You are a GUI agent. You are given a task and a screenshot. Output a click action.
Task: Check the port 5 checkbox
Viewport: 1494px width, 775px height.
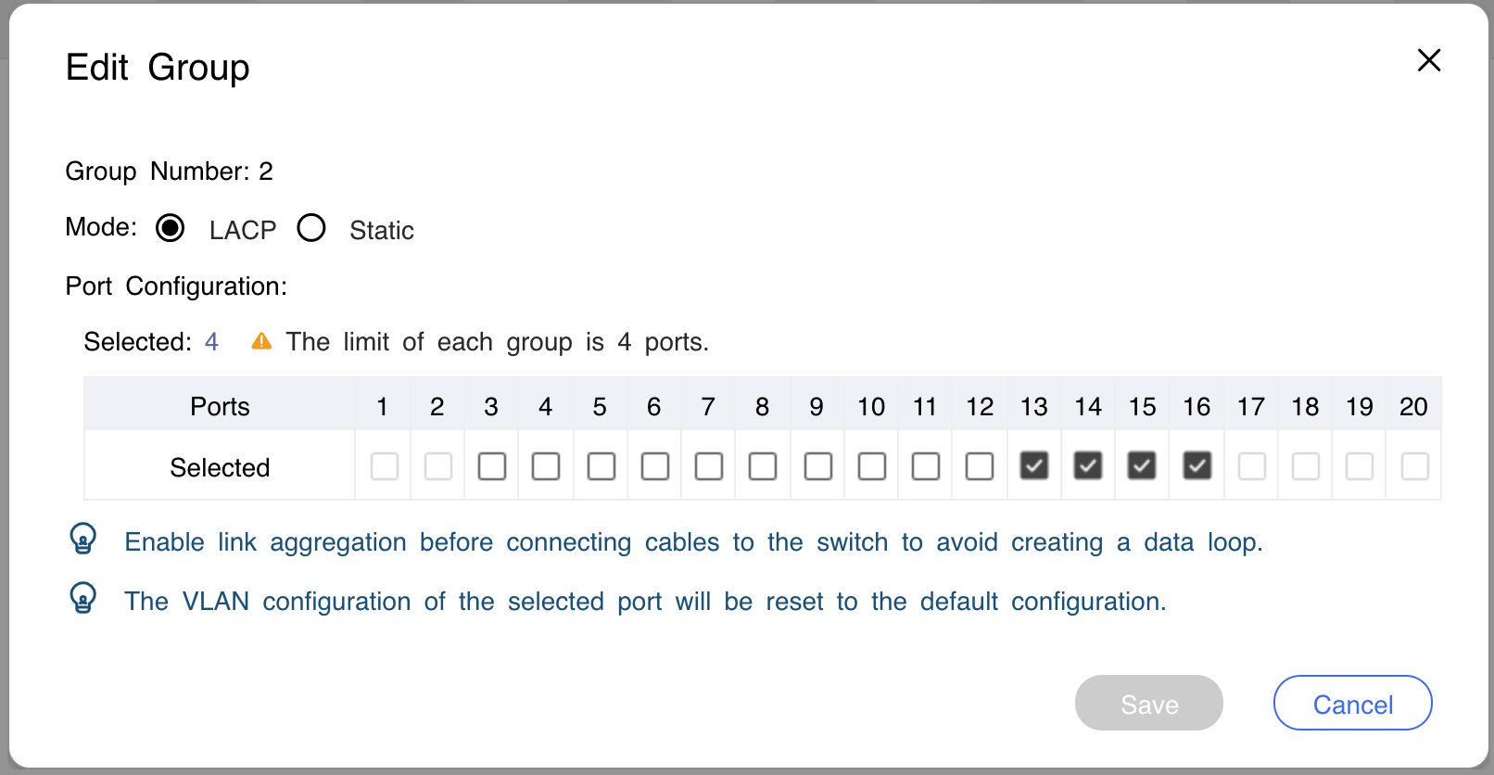(601, 466)
